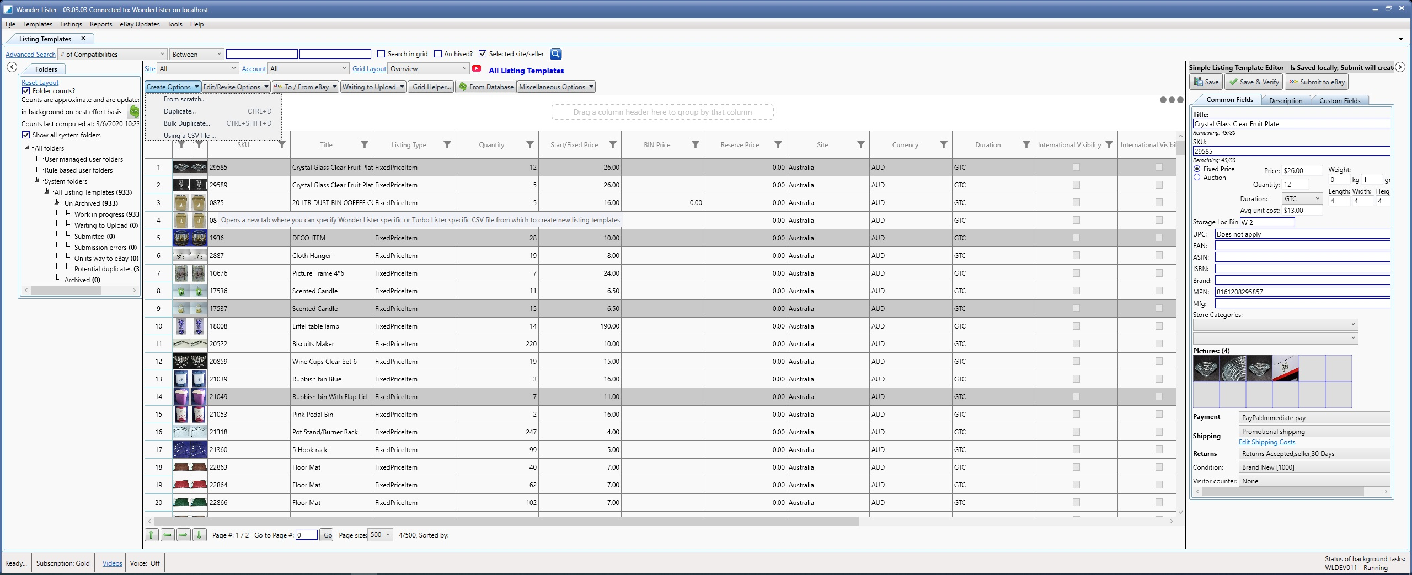The height and width of the screenshot is (575, 1412).
Task: Click Submit to eBay button
Action: click(1317, 82)
